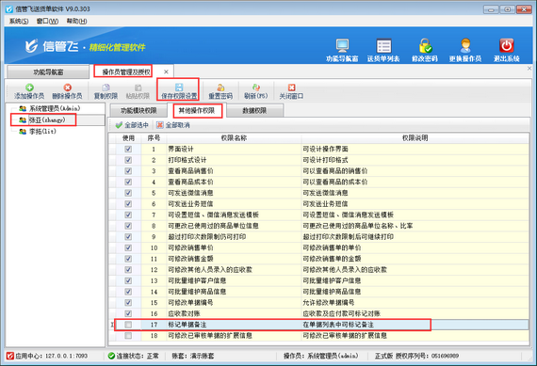Select 系统管理员(Admin) in the operator tree

pos(55,108)
